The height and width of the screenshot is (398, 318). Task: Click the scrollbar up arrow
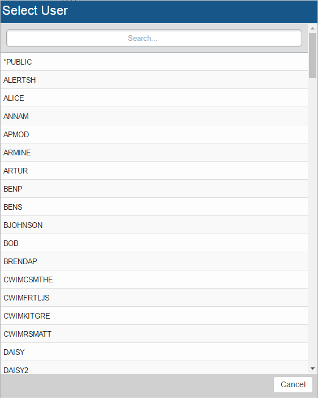(x=312, y=28)
